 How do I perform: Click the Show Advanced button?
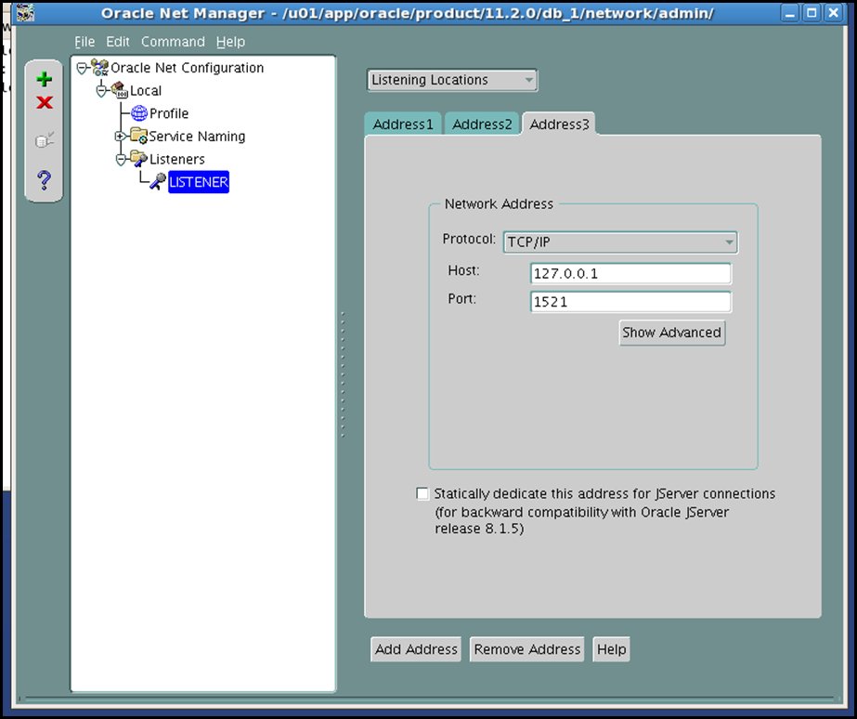coord(671,333)
